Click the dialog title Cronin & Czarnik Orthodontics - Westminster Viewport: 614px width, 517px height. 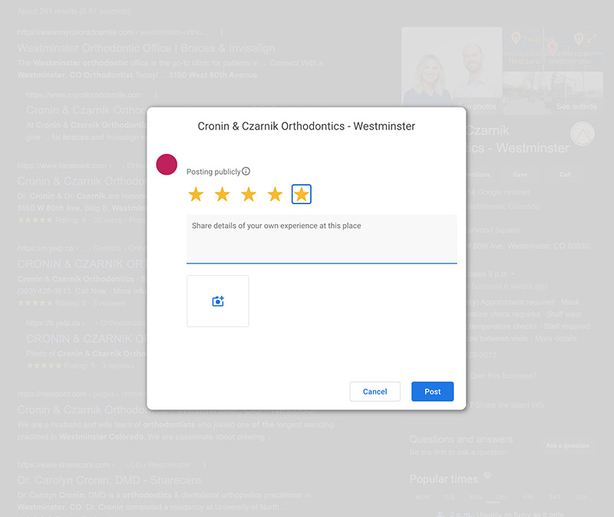click(306, 126)
